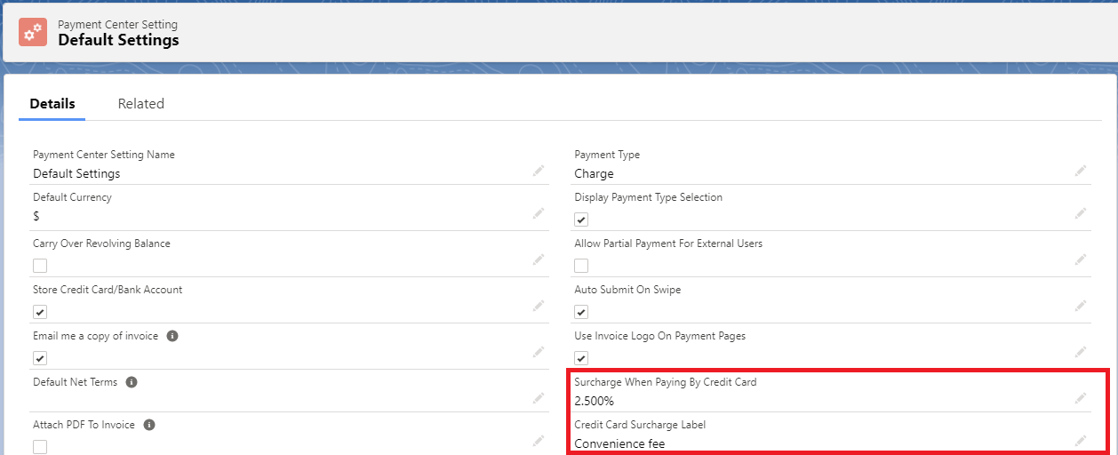
Task: Click the Convenience fee label value
Action: point(619,443)
